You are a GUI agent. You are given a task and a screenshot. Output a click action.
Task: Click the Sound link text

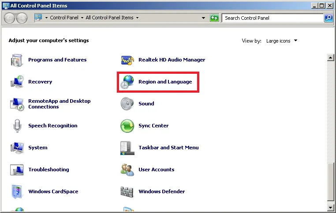click(146, 104)
